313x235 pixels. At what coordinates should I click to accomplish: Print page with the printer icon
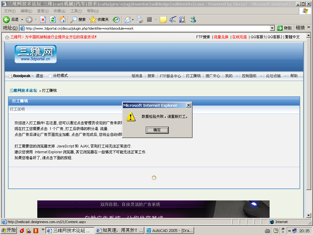[140, 20]
